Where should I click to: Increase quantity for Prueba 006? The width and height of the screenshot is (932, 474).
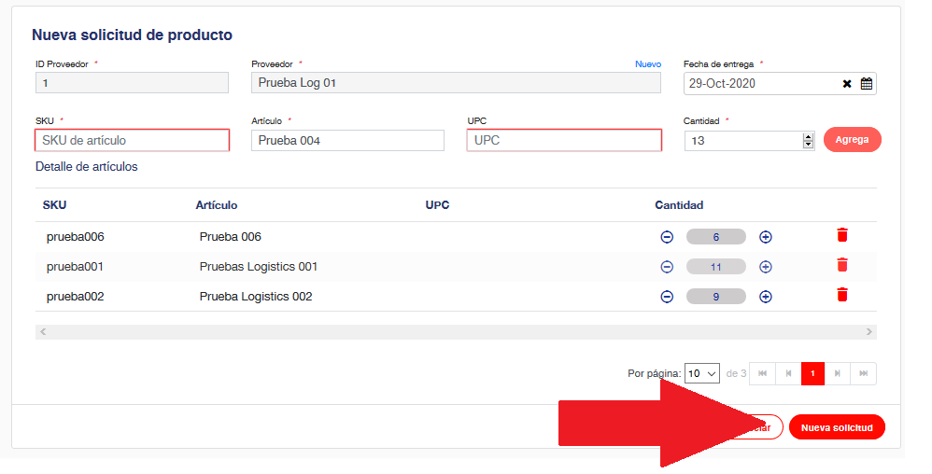766,237
